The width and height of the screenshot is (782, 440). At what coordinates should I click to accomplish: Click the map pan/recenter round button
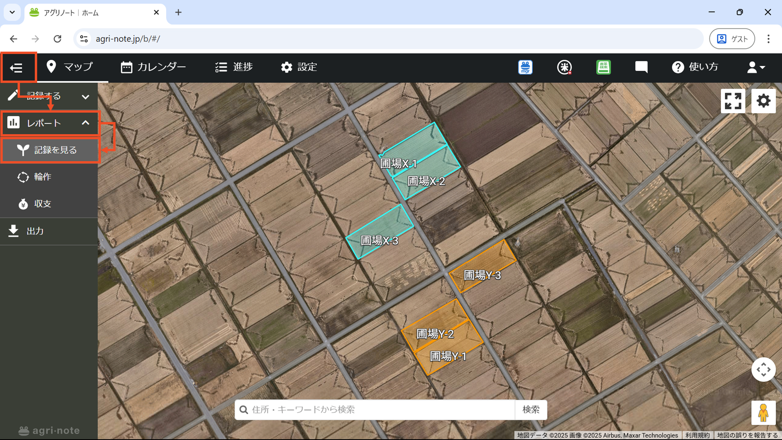pyautogui.click(x=763, y=370)
